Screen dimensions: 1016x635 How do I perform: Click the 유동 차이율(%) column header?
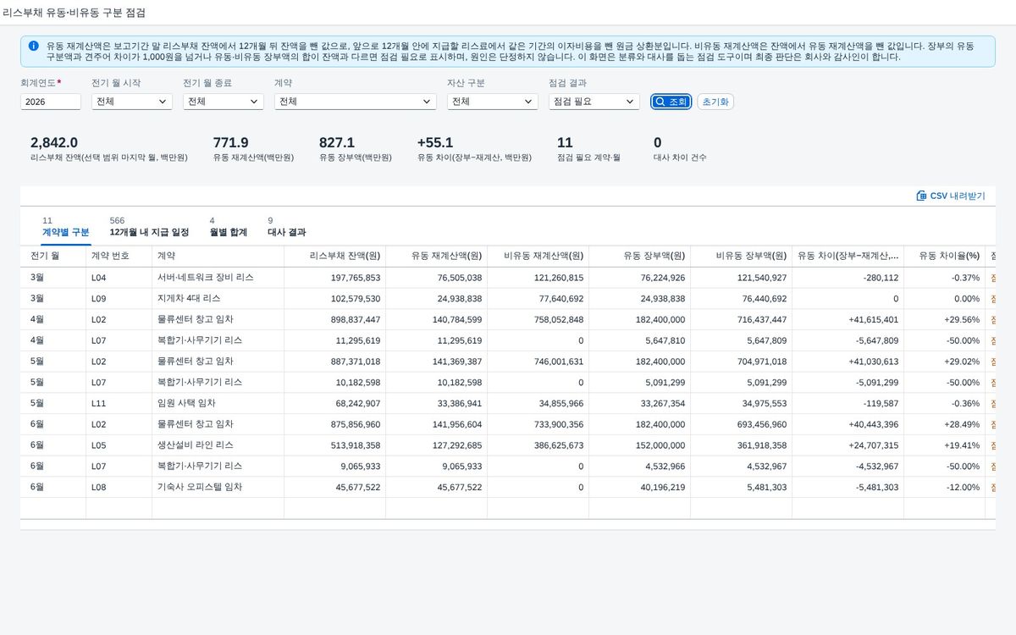(x=944, y=256)
